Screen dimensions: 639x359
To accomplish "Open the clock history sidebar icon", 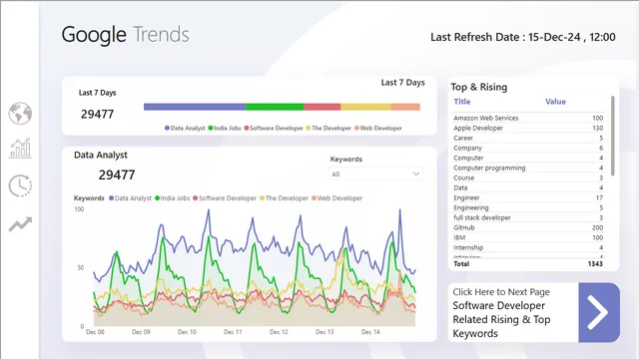I will coord(20,186).
